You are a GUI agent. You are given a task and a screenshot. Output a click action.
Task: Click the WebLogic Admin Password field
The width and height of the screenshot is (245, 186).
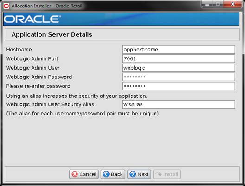179,77
